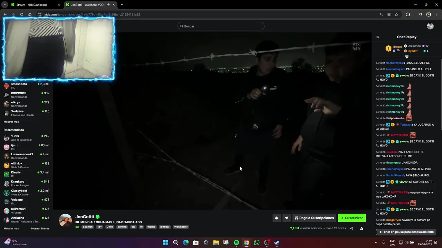Image resolution: width=442 pixels, height=248 pixels.
Task: Open the browser home button
Action: 30,14
